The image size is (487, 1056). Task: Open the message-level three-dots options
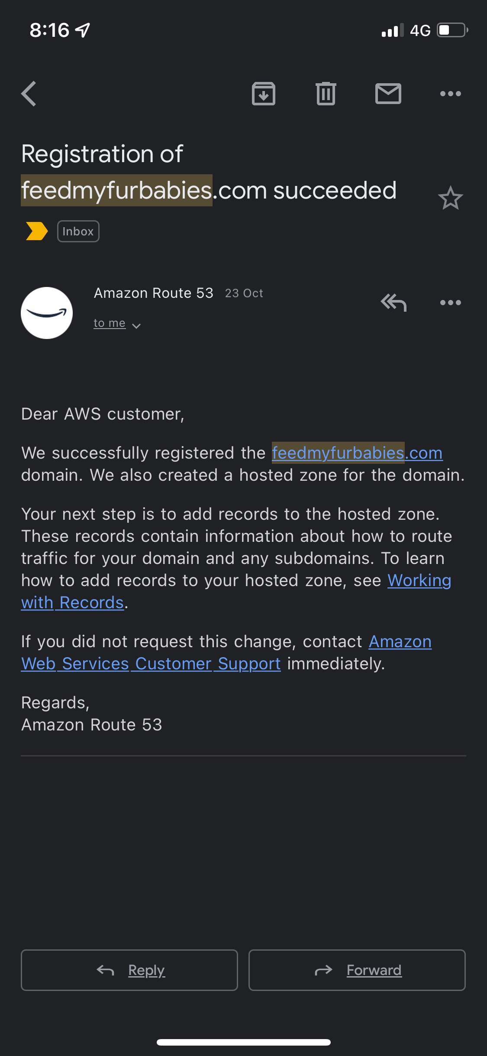tap(451, 303)
